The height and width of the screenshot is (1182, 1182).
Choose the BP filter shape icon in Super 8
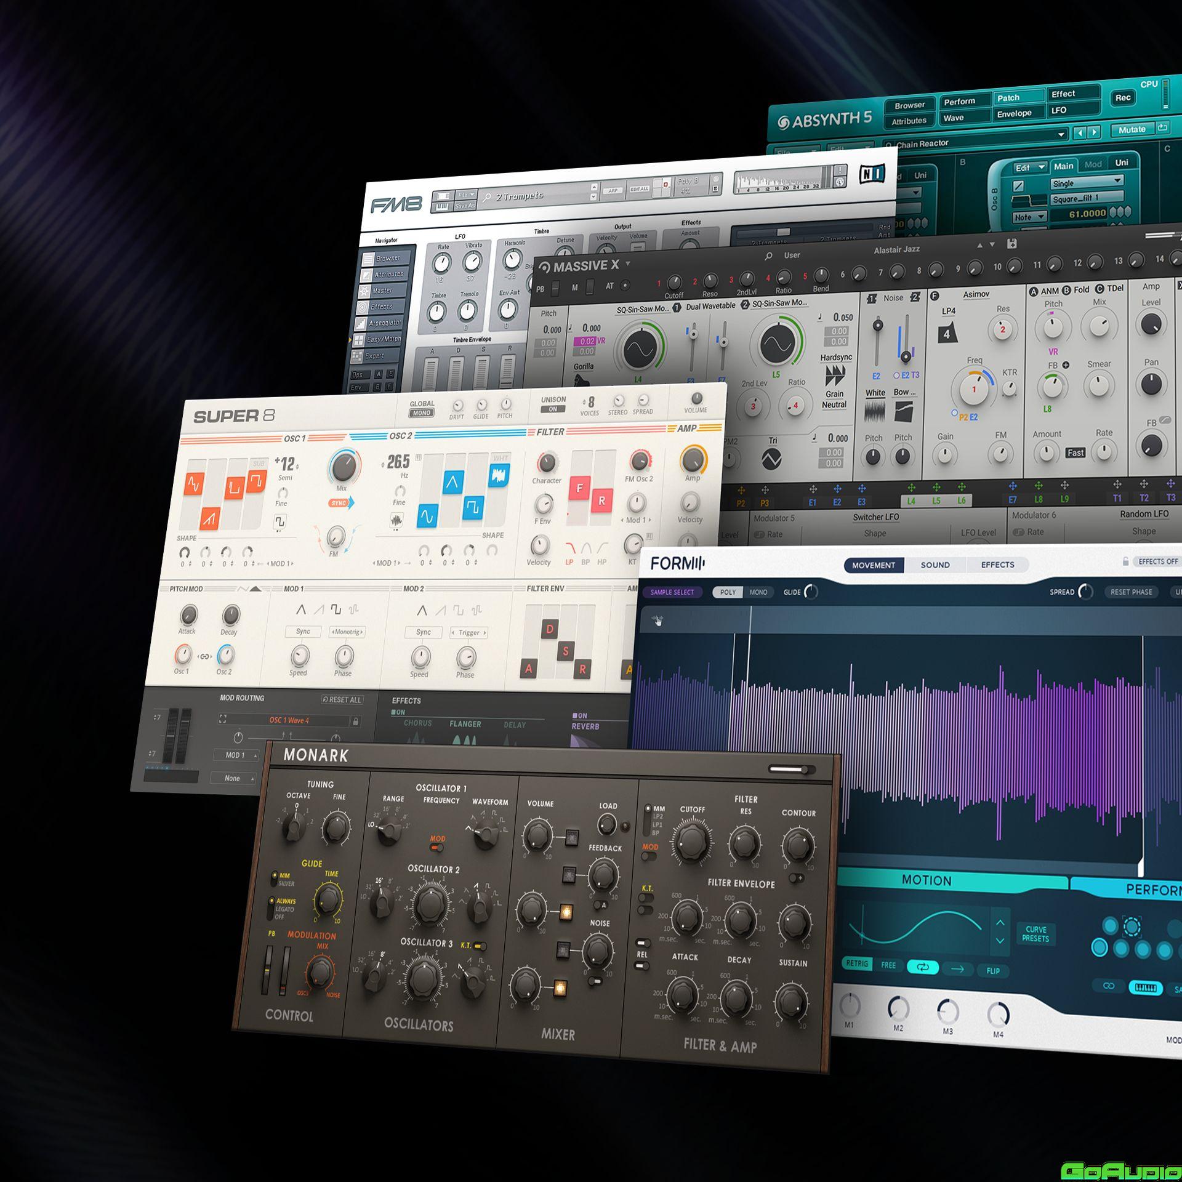click(x=585, y=548)
